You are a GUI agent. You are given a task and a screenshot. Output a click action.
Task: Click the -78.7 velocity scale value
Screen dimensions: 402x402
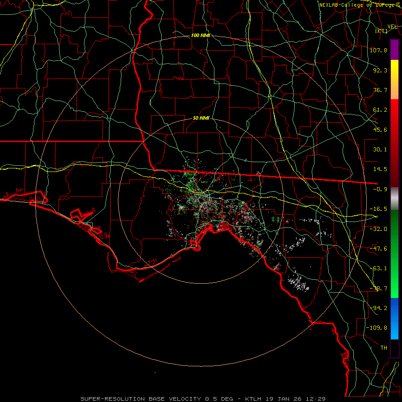tap(378, 289)
